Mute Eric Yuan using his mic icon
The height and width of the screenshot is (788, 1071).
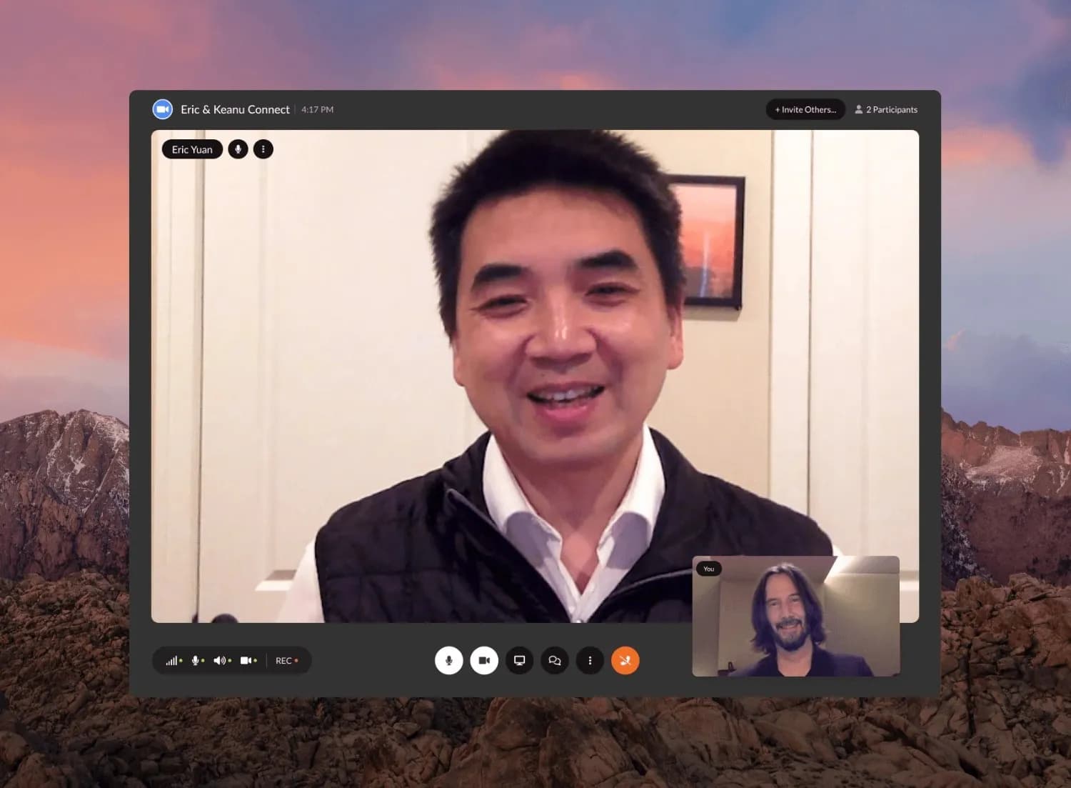[238, 149]
